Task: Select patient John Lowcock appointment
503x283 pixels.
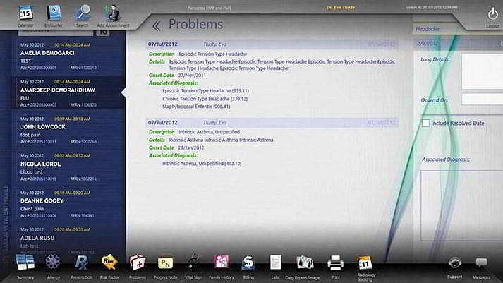Action: tap(63, 126)
